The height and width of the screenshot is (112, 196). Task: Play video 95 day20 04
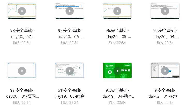(x=165, y=11)
